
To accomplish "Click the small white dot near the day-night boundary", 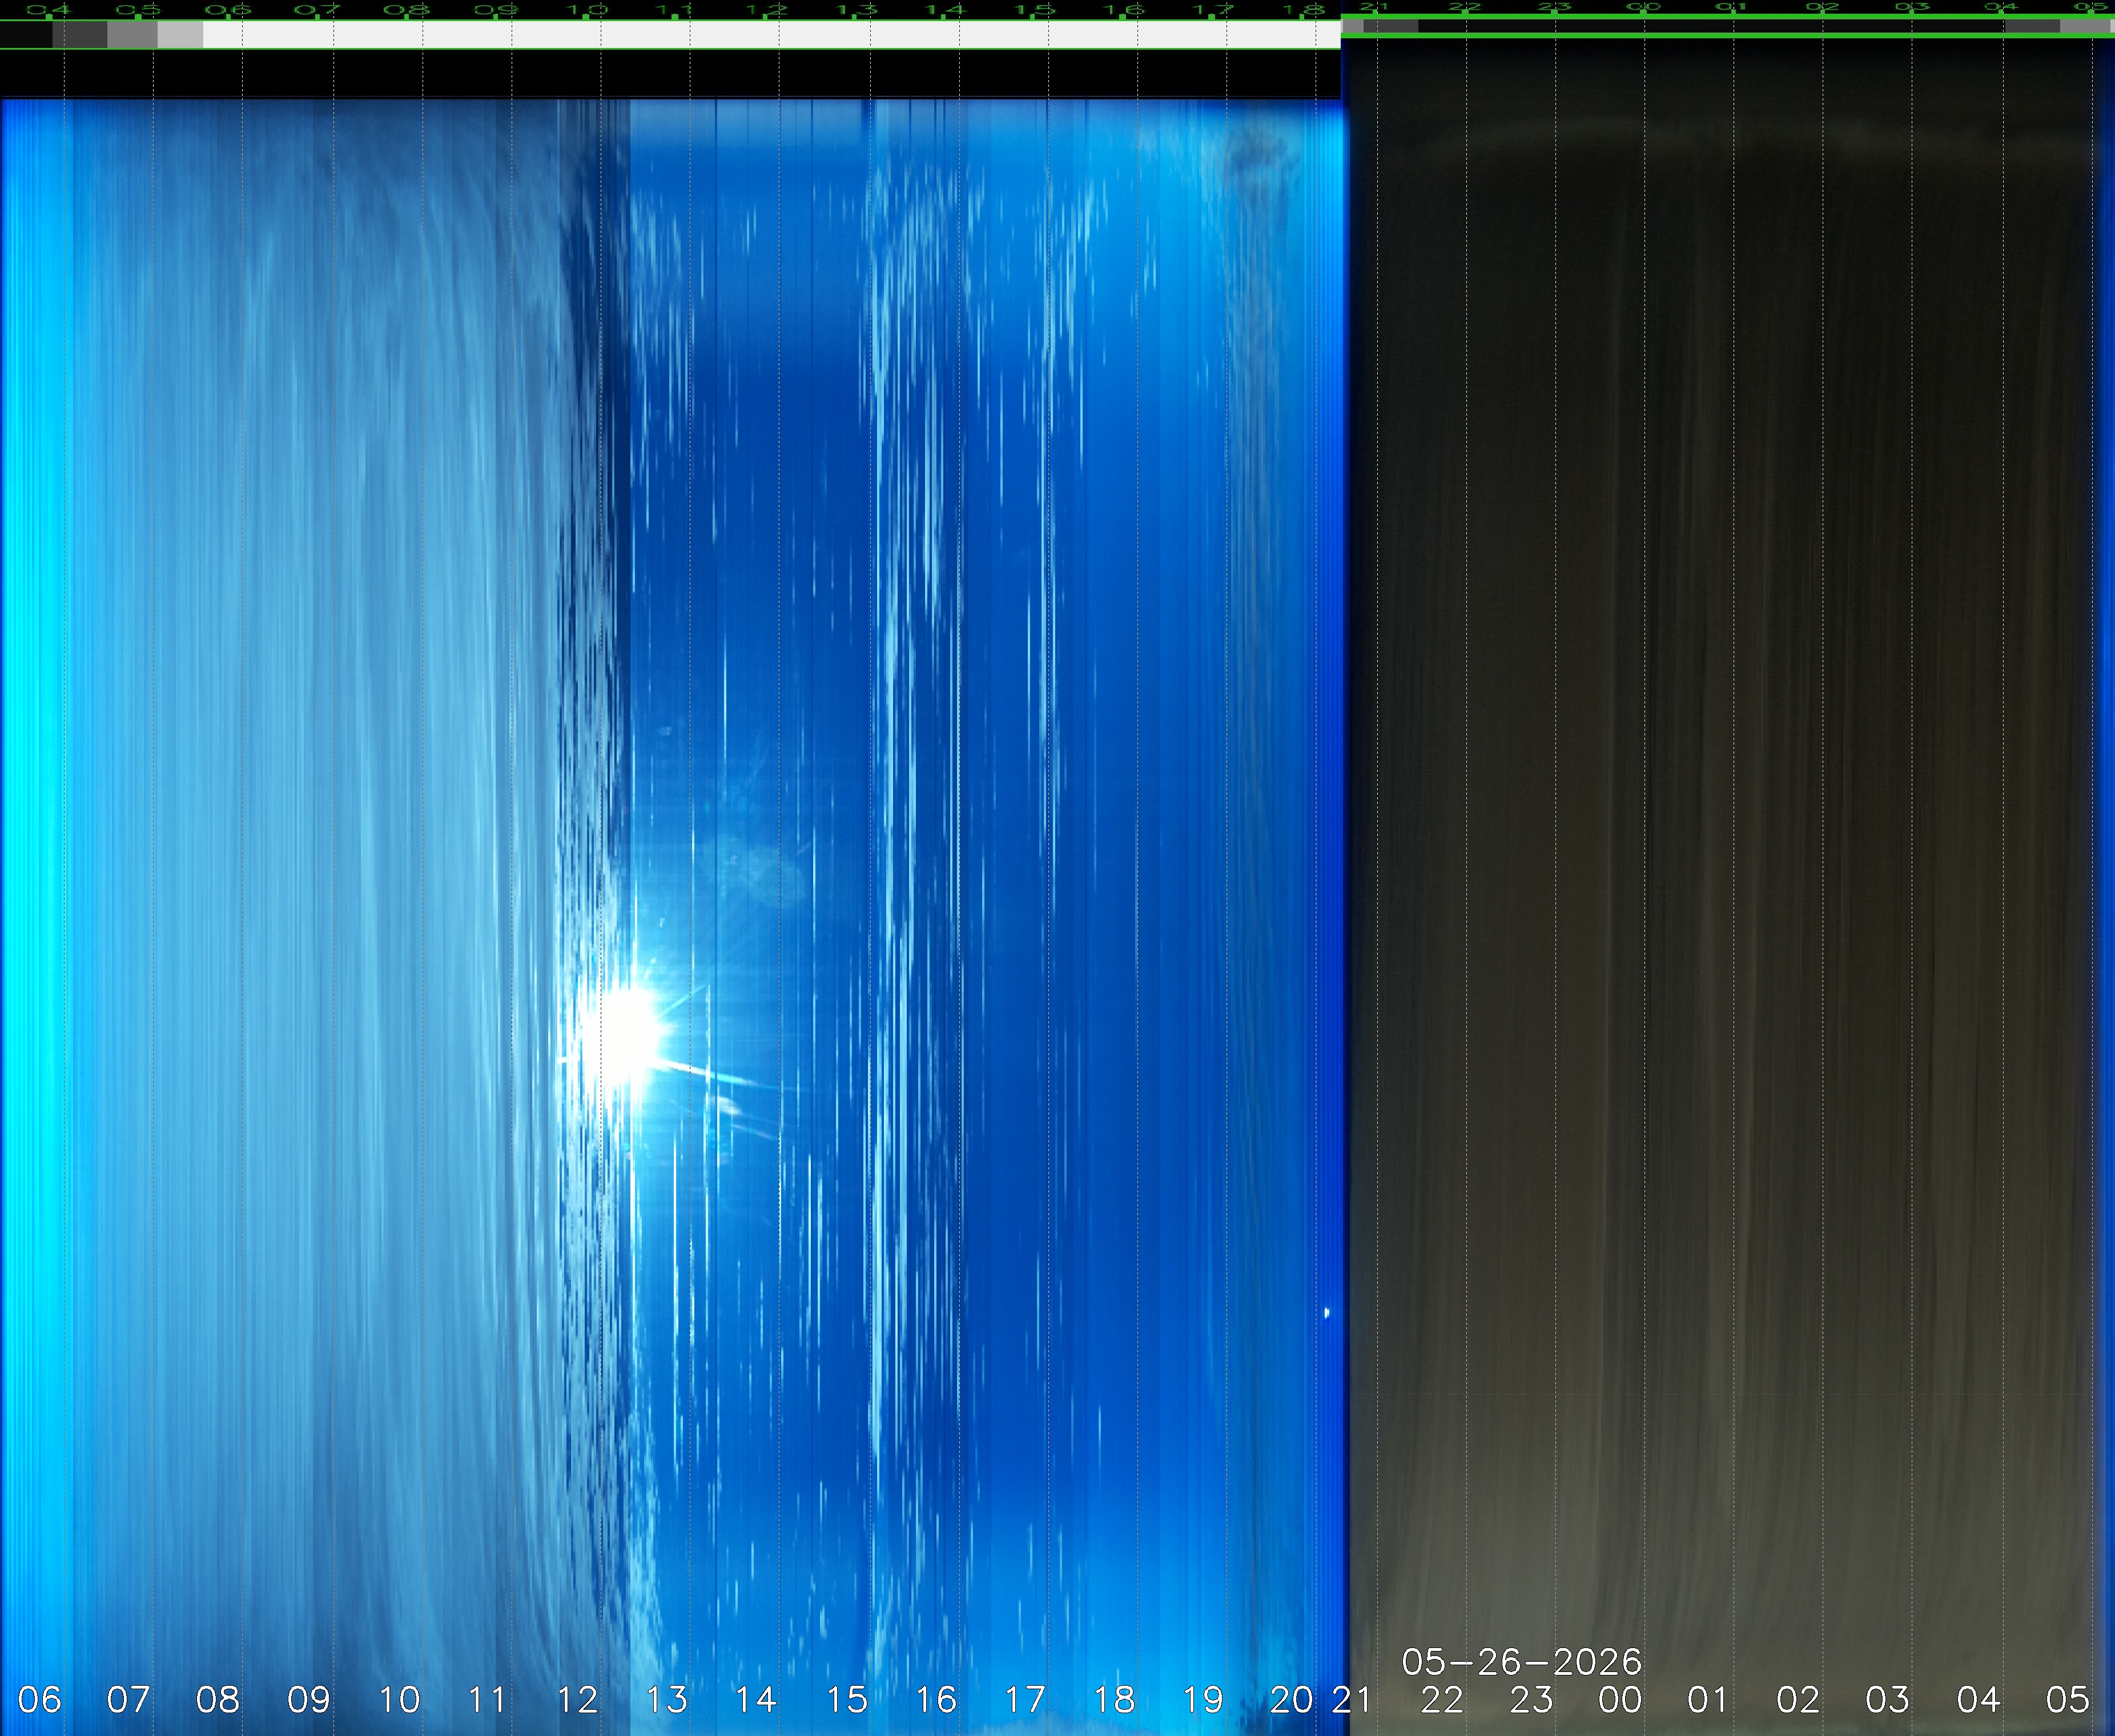I will [1327, 1312].
